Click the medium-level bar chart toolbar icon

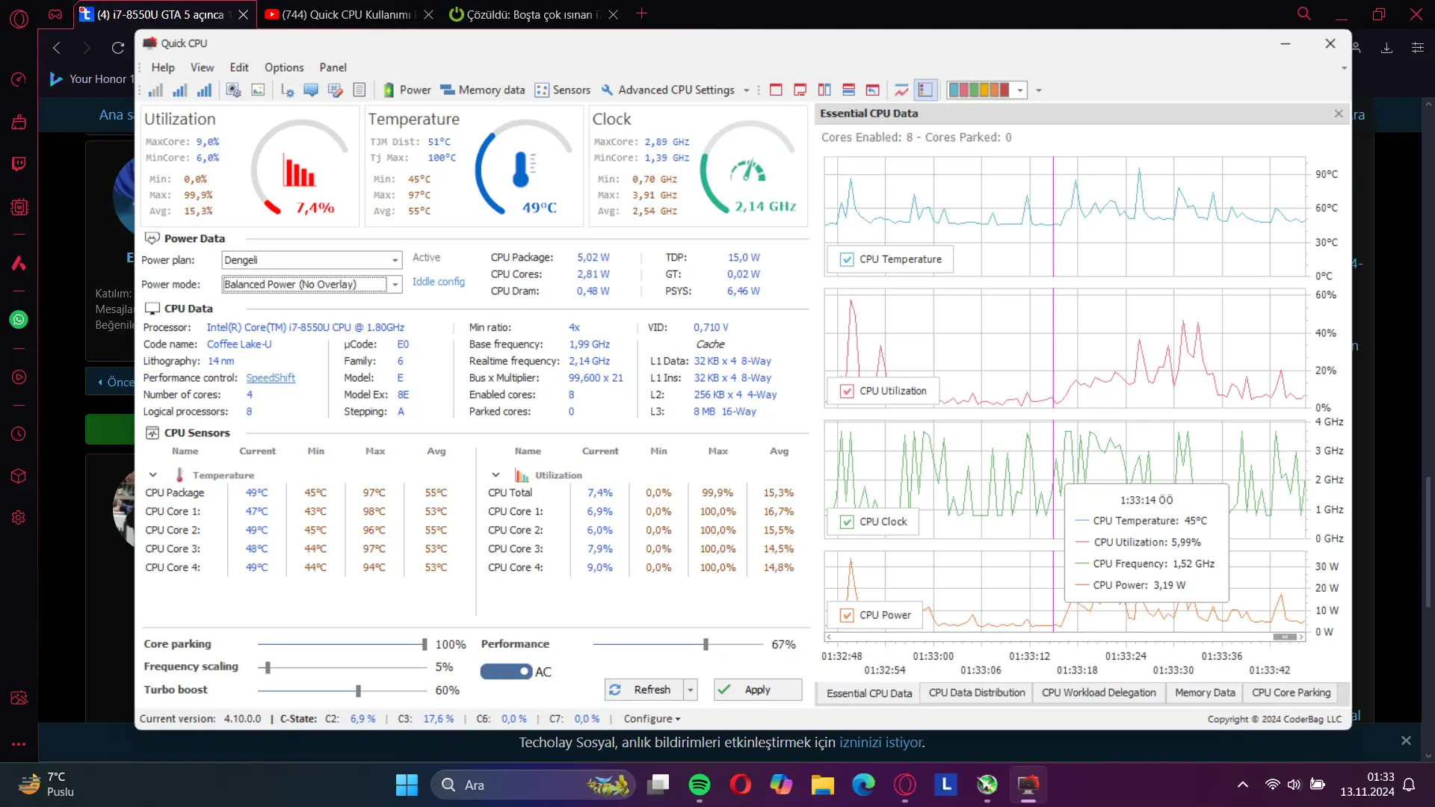pyautogui.click(x=180, y=90)
